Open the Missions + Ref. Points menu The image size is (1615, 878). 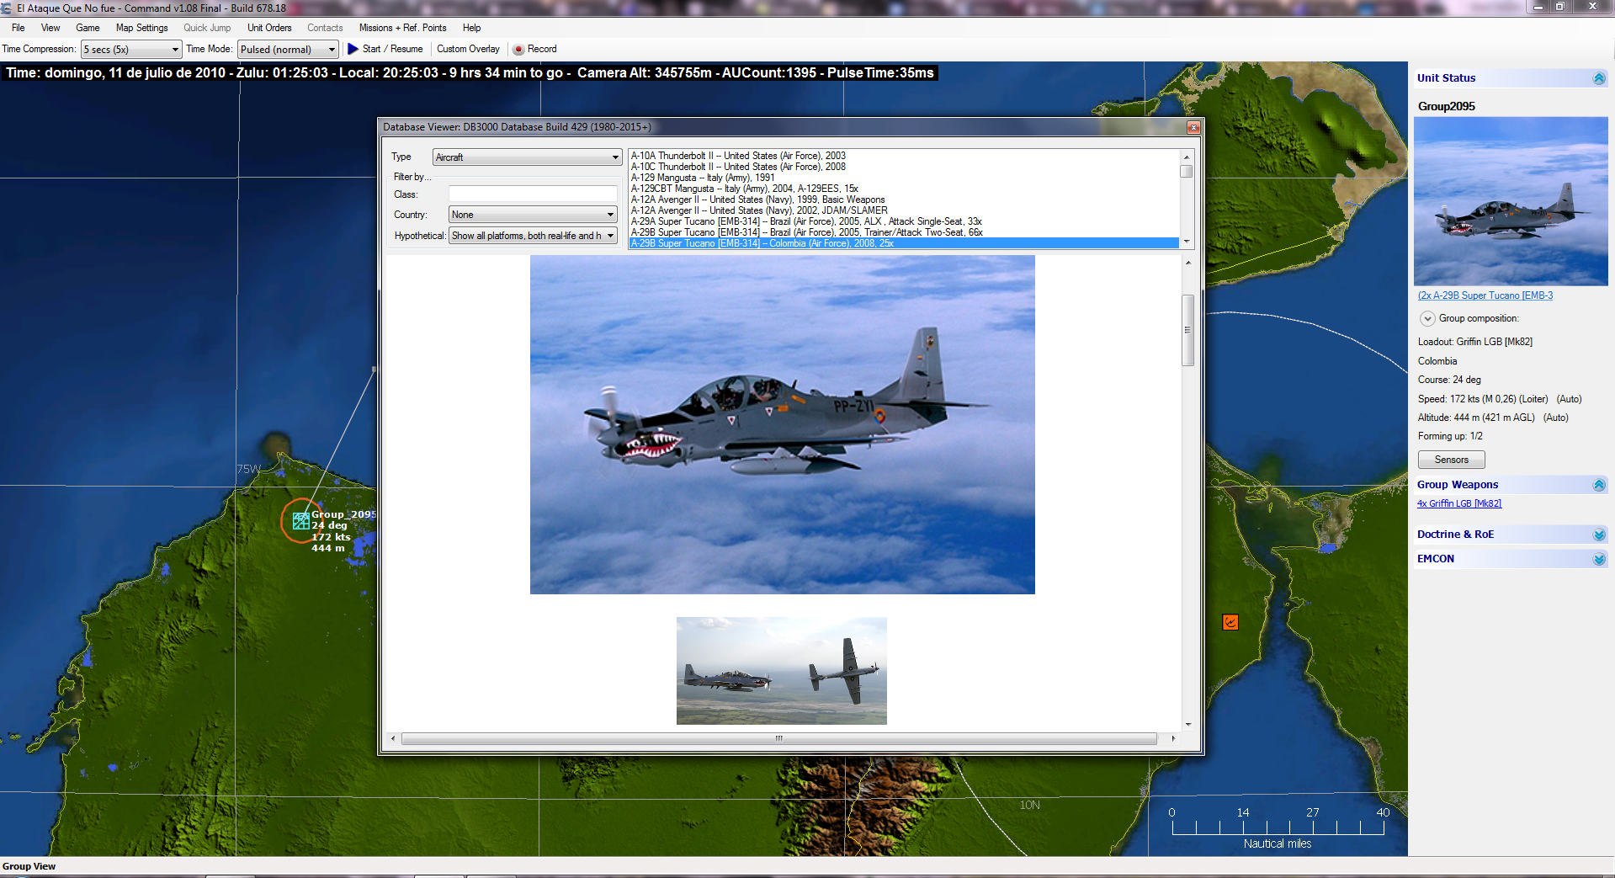[x=402, y=28]
